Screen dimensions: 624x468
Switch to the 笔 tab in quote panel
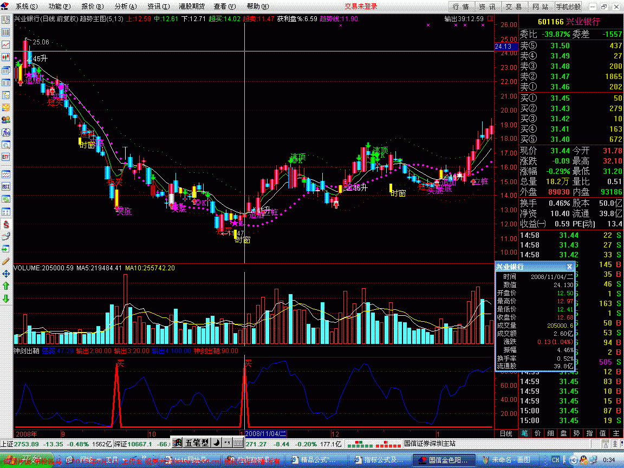click(525, 433)
